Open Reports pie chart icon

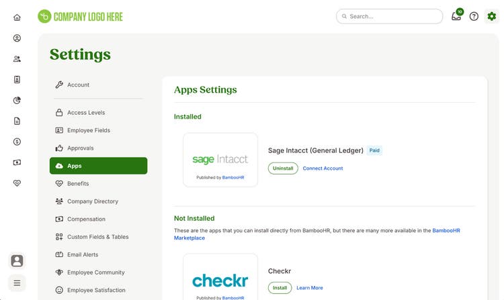click(x=17, y=101)
